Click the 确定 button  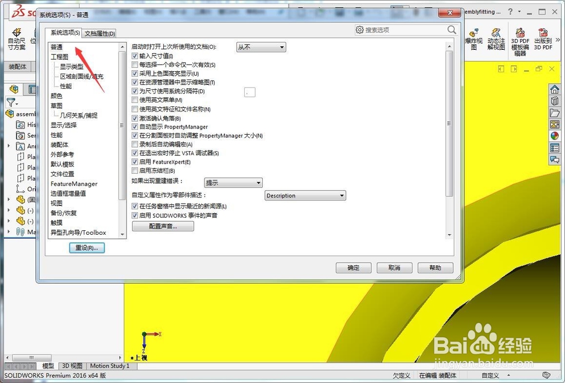354,268
